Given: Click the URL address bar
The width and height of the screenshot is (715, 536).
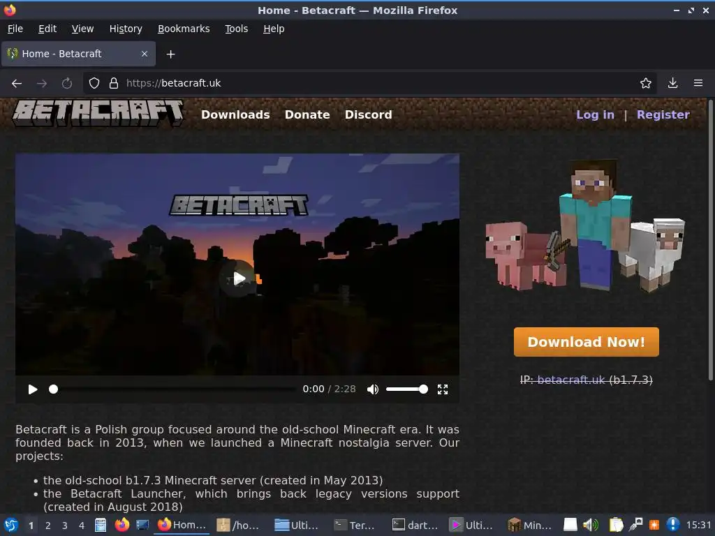Looking at the screenshot, I should [369, 83].
